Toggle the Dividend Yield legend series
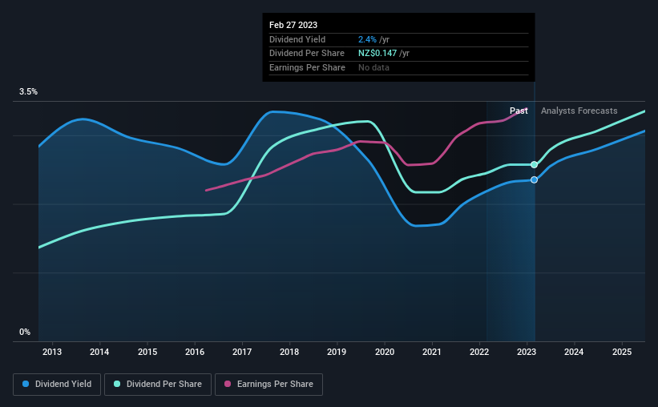Viewport: 658px width, 407px height. pyautogui.click(x=57, y=385)
